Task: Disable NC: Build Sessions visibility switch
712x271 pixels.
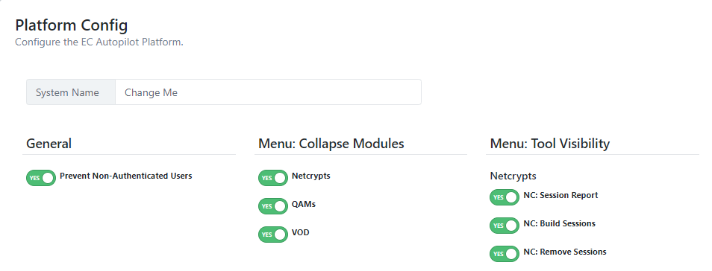Action: click(x=504, y=226)
